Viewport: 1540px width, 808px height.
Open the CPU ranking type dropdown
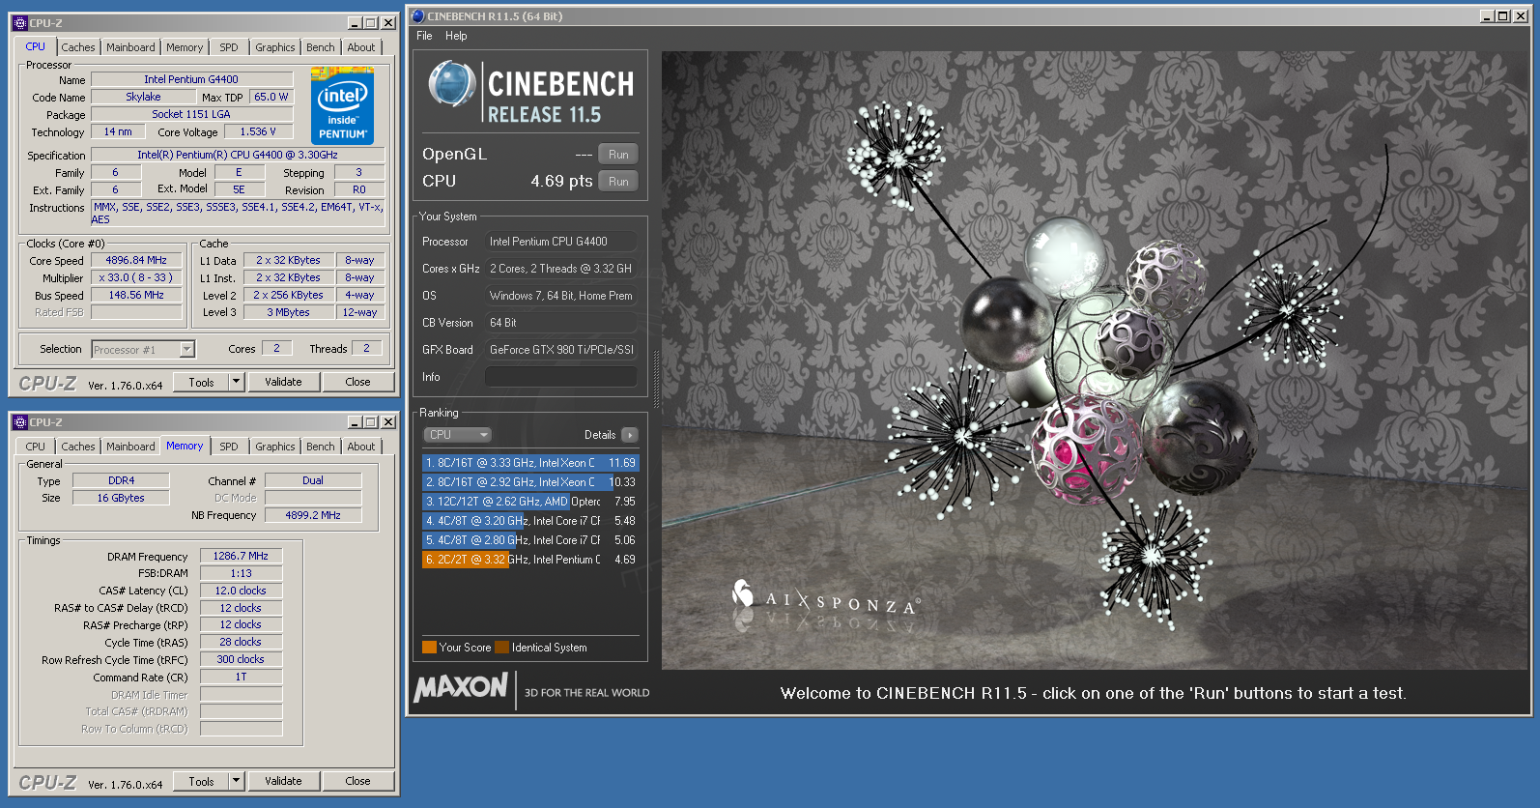tap(459, 435)
